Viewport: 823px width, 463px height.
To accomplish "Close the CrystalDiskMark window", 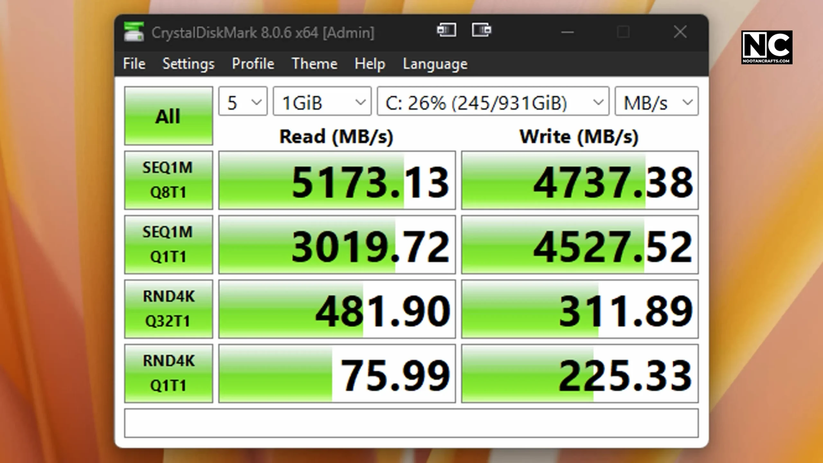I will (x=680, y=32).
